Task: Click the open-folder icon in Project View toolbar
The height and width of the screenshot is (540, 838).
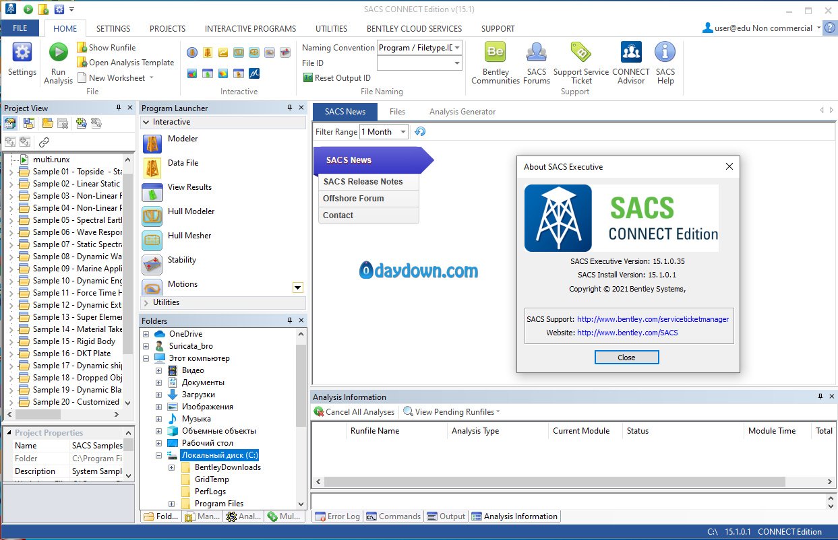Action: pyautogui.click(x=47, y=123)
